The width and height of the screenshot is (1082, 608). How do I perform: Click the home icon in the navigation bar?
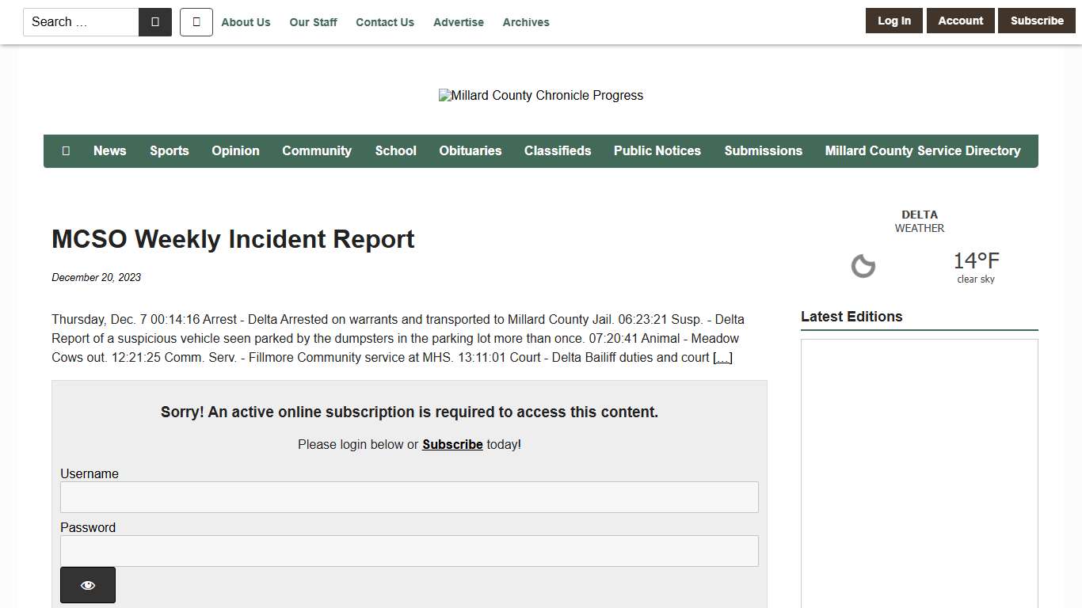tap(66, 150)
